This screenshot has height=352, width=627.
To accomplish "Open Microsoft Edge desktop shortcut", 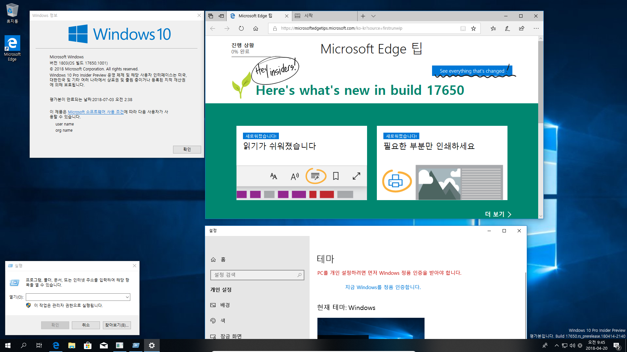I will (12, 48).
